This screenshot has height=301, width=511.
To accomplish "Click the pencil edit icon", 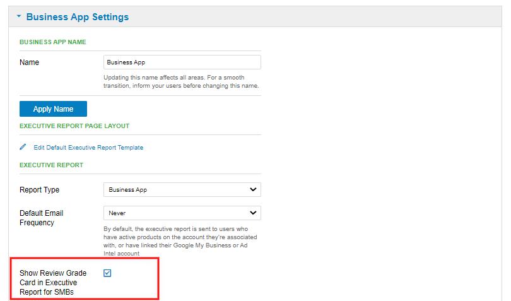I will 23,147.
